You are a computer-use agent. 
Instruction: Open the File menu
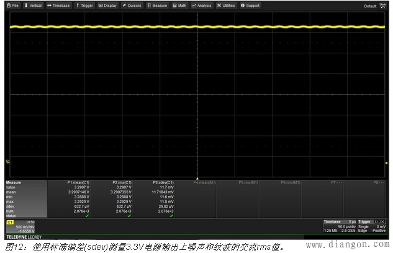tap(12, 5)
